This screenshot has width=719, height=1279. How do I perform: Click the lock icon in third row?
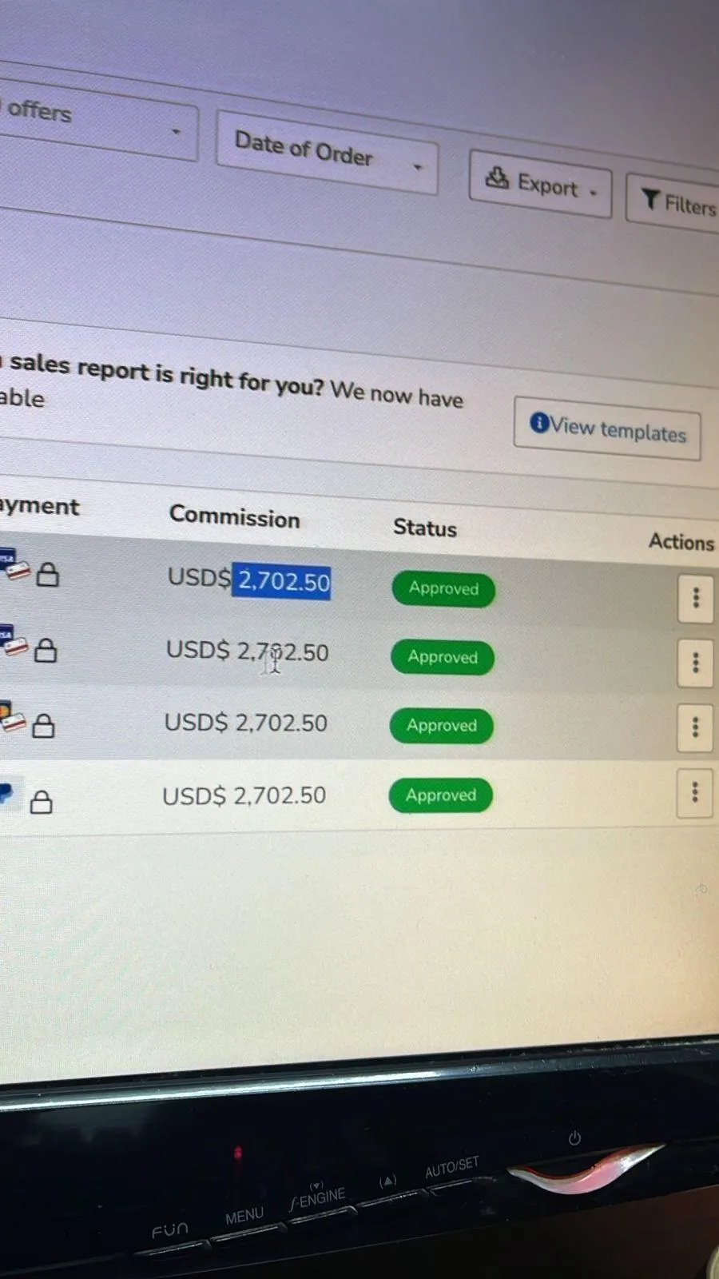(x=43, y=726)
